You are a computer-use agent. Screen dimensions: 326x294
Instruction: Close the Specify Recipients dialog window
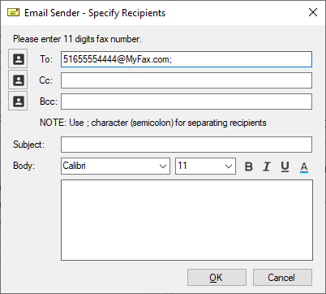(313, 12)
